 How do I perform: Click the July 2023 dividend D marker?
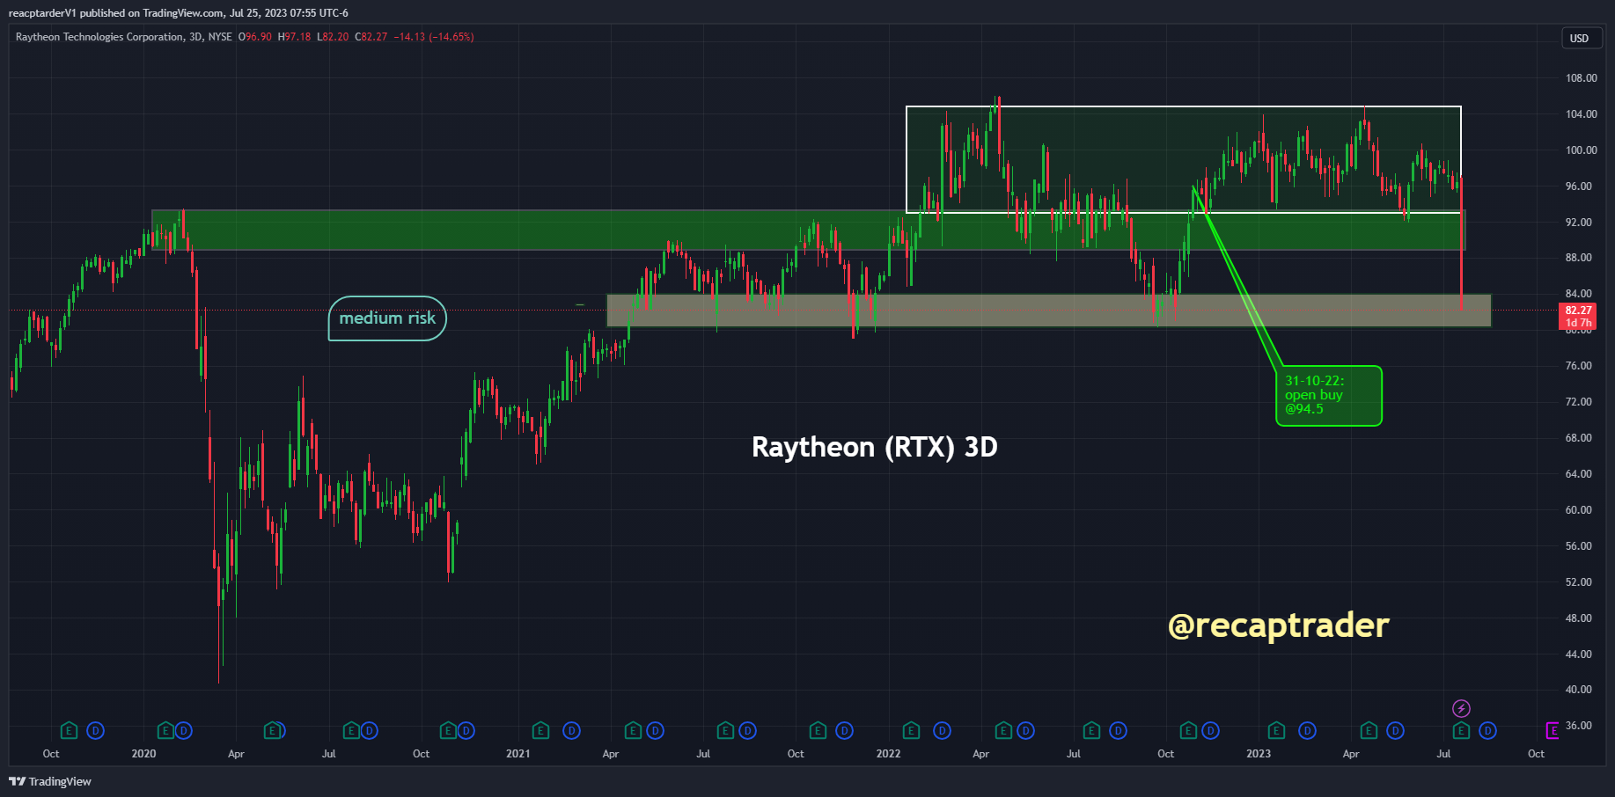[1487, 730]
